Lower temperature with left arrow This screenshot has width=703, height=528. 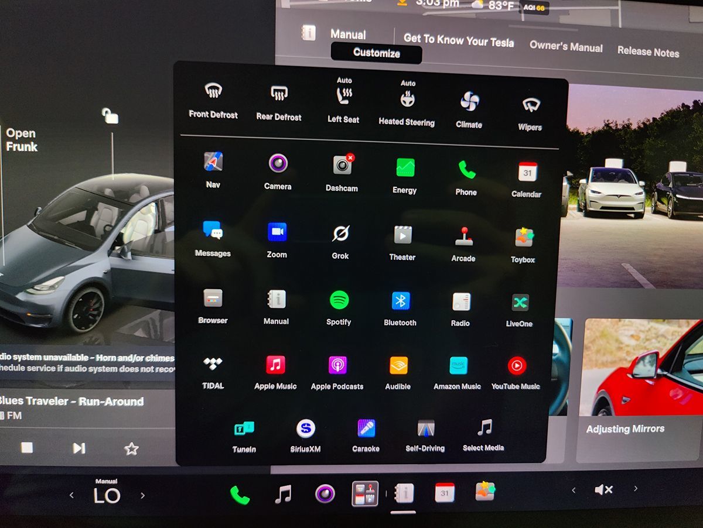click(x=71, y=495)
